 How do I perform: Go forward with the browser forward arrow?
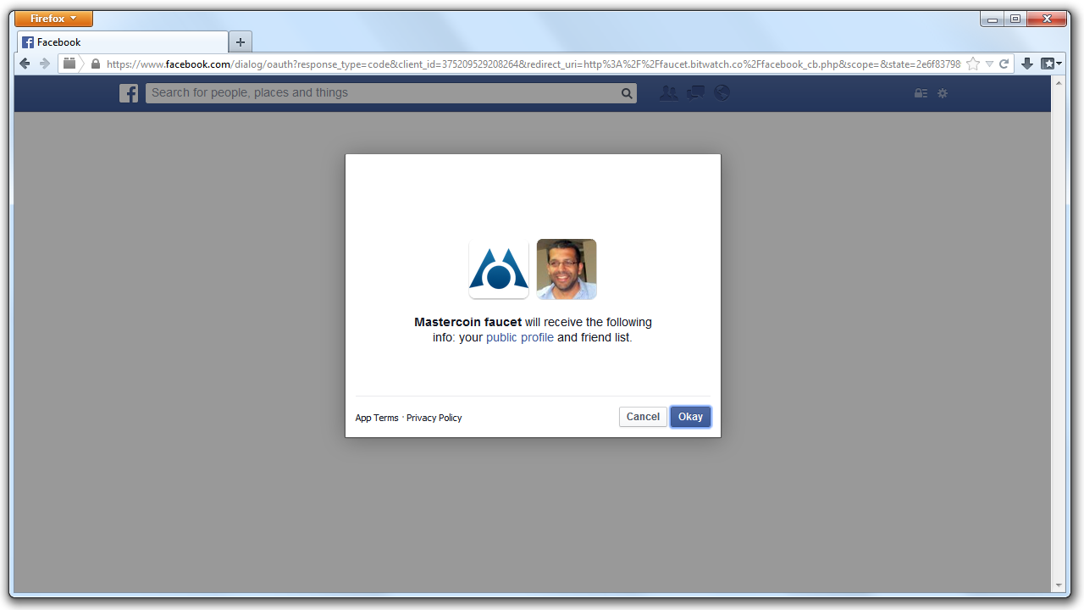click(x=45, y=64)
